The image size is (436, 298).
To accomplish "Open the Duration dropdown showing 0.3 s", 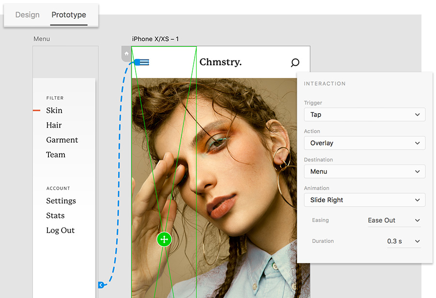I will (404, 241).
